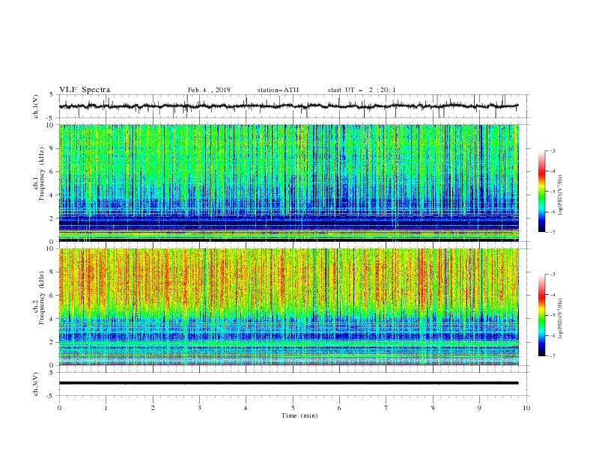
Task: Click the "-3" tick on ch.1 colorbar
Action: [x=553, y=150]
